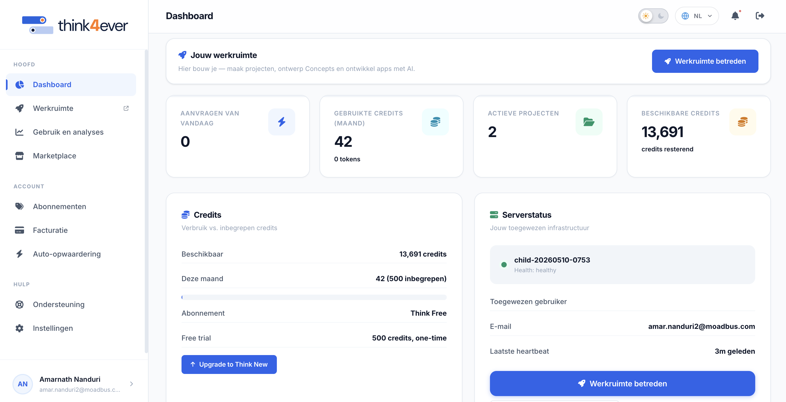This screenshot has height=402, width=786.
Task: Click the green folder icon in active projects card
Action: pyautogui.click(x=589, y=122)
